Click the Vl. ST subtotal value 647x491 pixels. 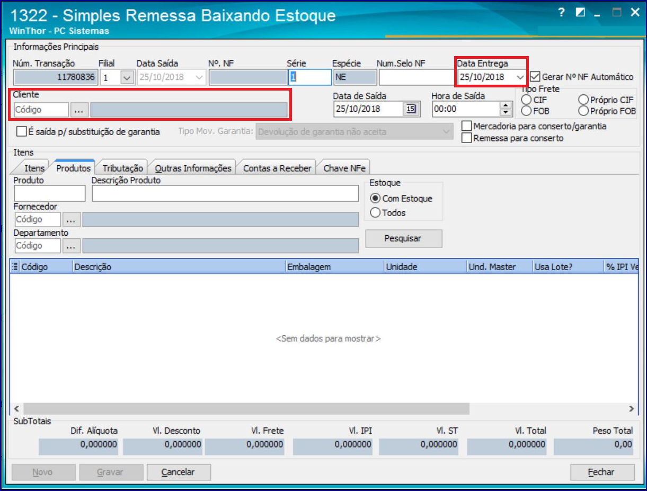pyautogui.click(x=419, y=447)
